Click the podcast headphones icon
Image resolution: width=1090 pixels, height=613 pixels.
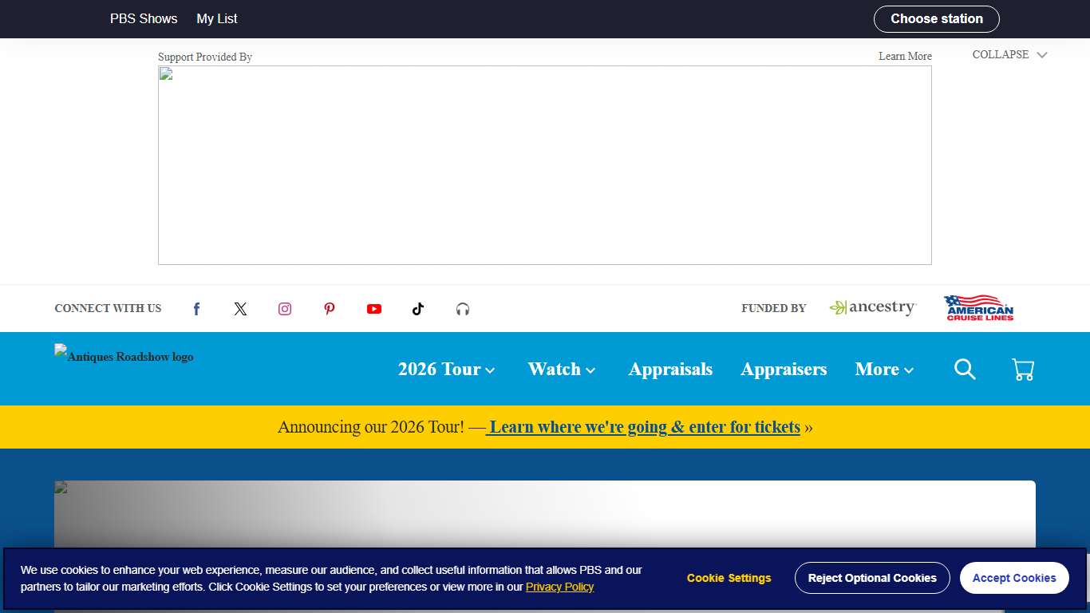(x=463, y=309)
